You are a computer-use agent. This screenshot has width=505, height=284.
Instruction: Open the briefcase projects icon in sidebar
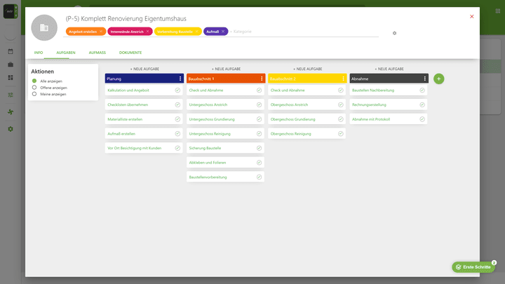[11, 65]
